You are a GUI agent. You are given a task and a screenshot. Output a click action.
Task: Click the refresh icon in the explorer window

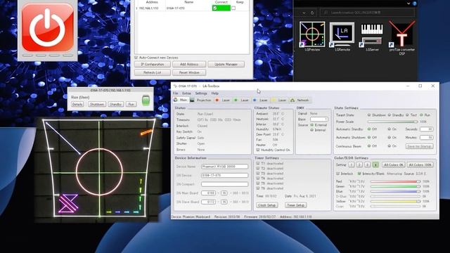click(312, 13)
